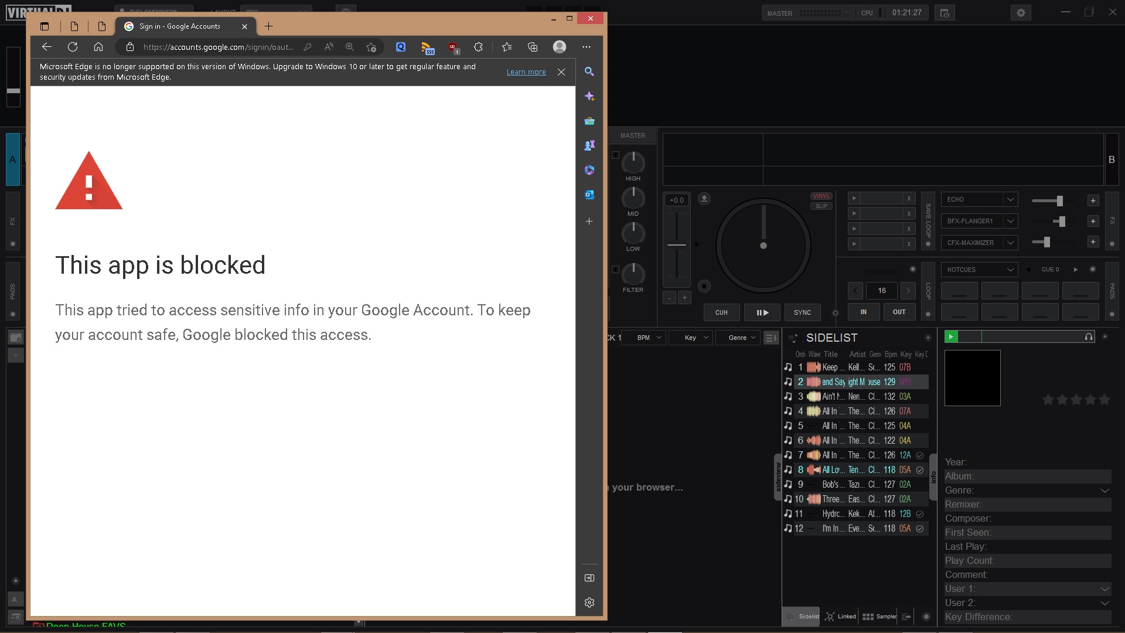
Task: Toggle the checkbox next to FILTER knob
Action: pyautogui.click(x=615, y=270)
